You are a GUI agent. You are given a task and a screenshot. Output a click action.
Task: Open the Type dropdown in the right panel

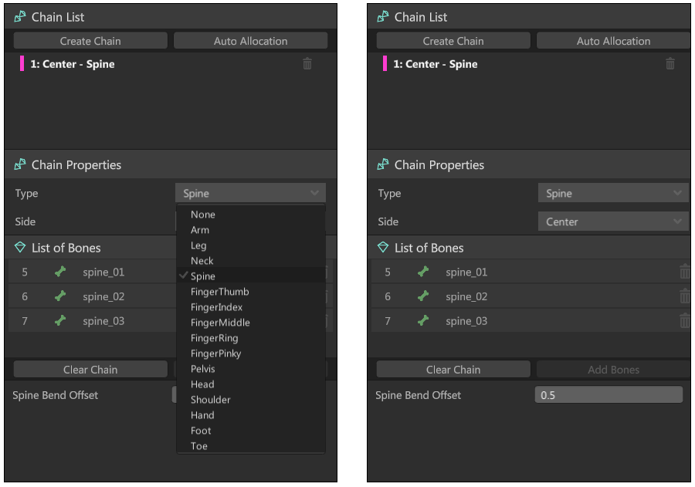[x=612, y=194]
